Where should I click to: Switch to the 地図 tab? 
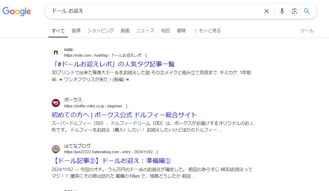pyautogui.click(x=165, y=31)
